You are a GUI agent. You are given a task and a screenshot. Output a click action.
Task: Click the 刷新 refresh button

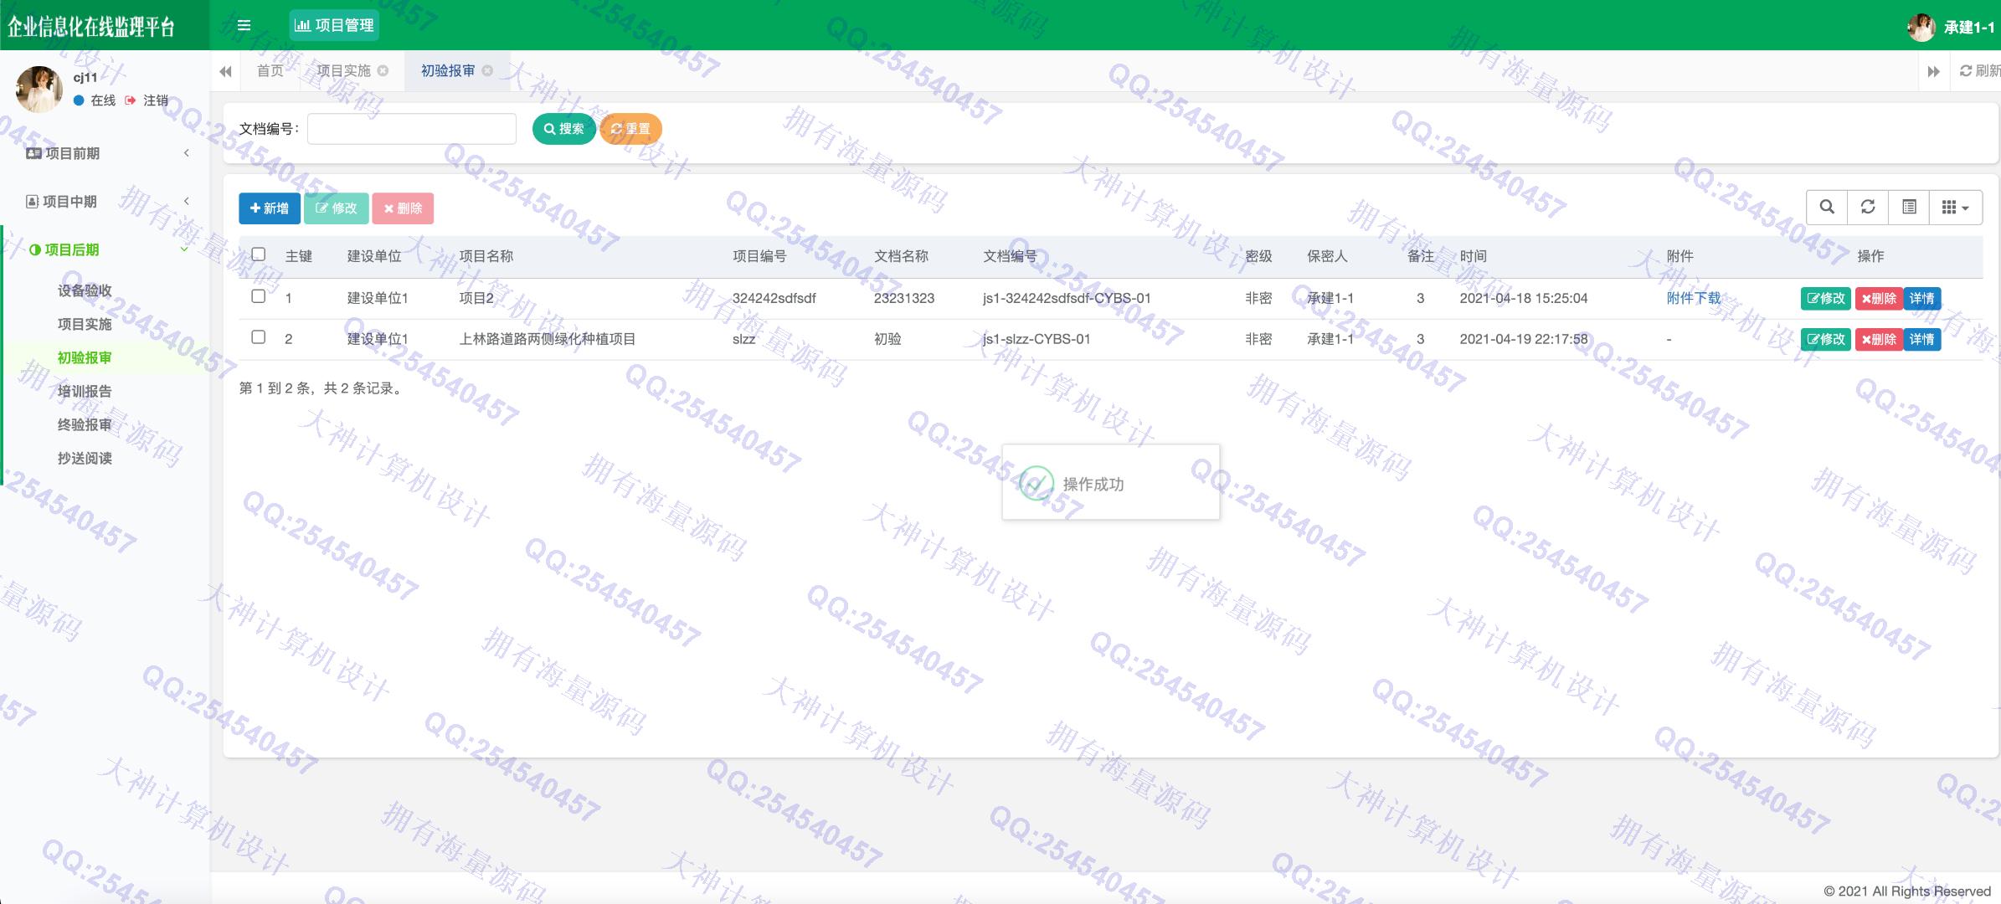click(1980, 71)
